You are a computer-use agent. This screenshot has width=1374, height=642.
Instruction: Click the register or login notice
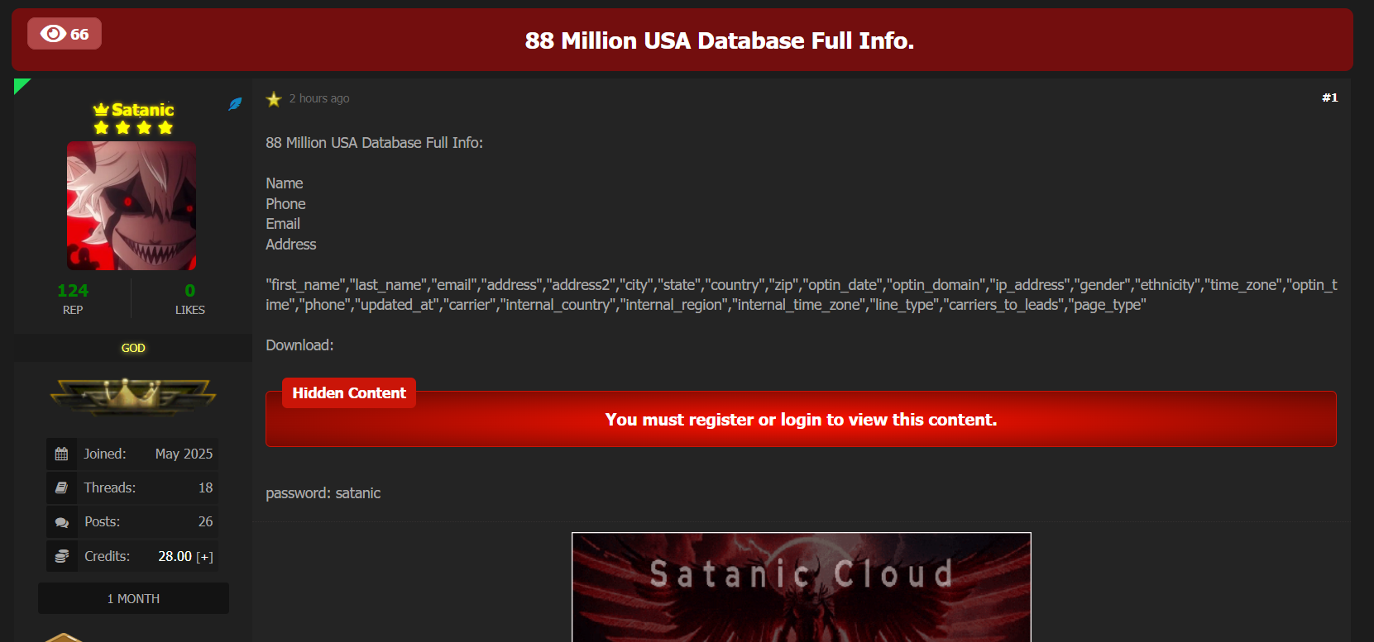[x=801, y=420]
